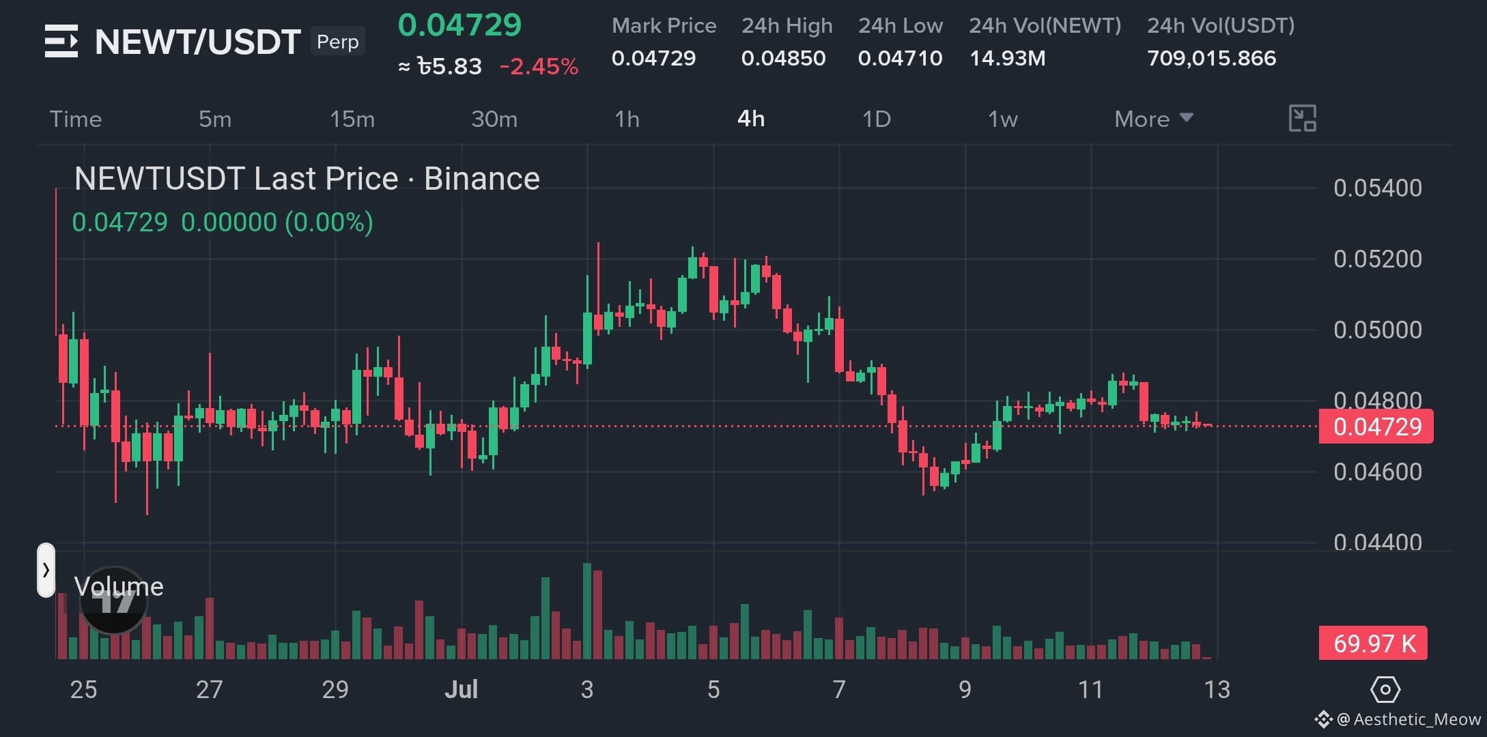Click the green 0.04729 last price
The width and height of the screenshot is (1487, 737).
[459, 25]
